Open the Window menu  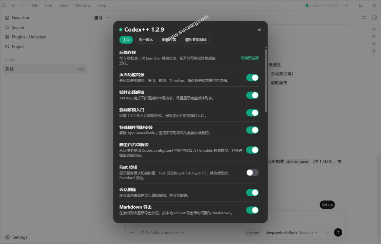click(83, 5)
